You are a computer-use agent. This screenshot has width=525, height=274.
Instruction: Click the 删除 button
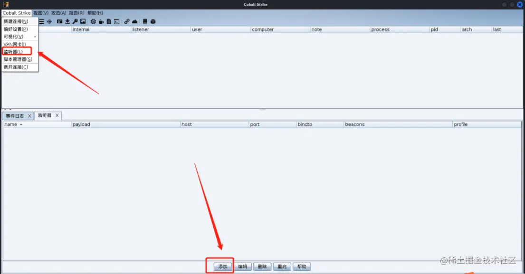click(262, 267)
